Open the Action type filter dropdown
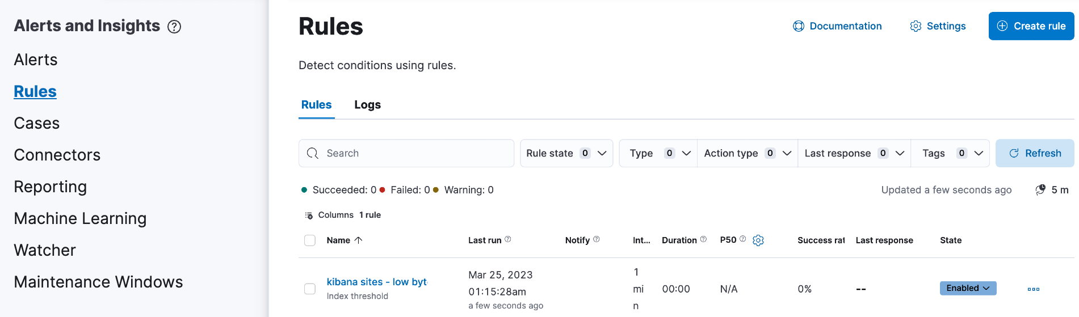This screenshot has height=317, width=1079. (x=747, y=153)
